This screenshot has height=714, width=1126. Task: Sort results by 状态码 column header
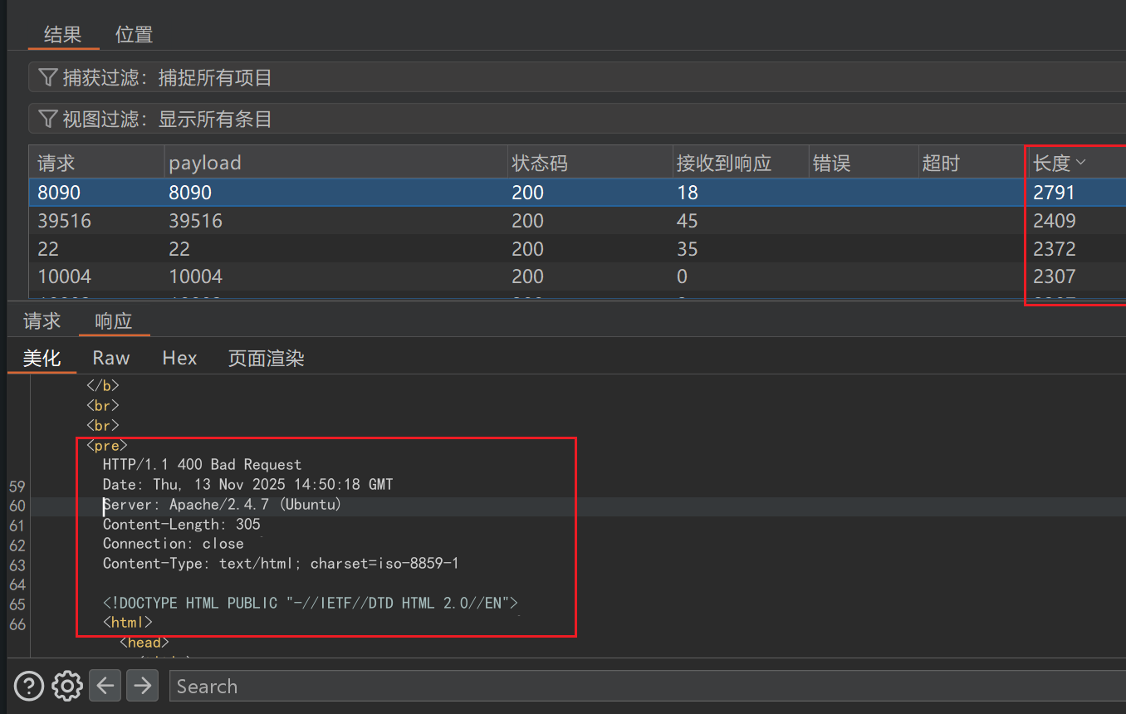click(x=540, y=164)
